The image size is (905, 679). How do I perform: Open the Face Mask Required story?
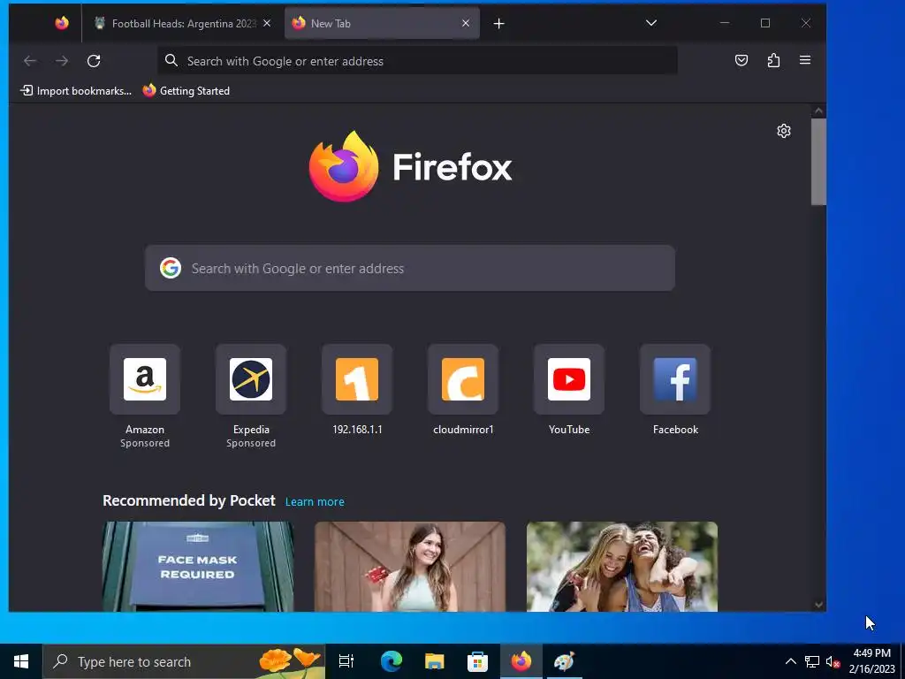point(198,567)
